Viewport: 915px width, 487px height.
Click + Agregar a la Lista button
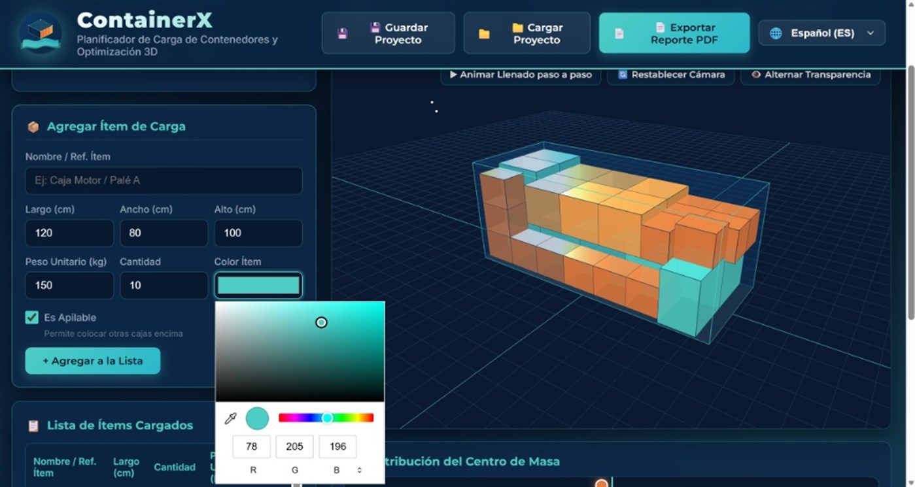pos(93,361)
